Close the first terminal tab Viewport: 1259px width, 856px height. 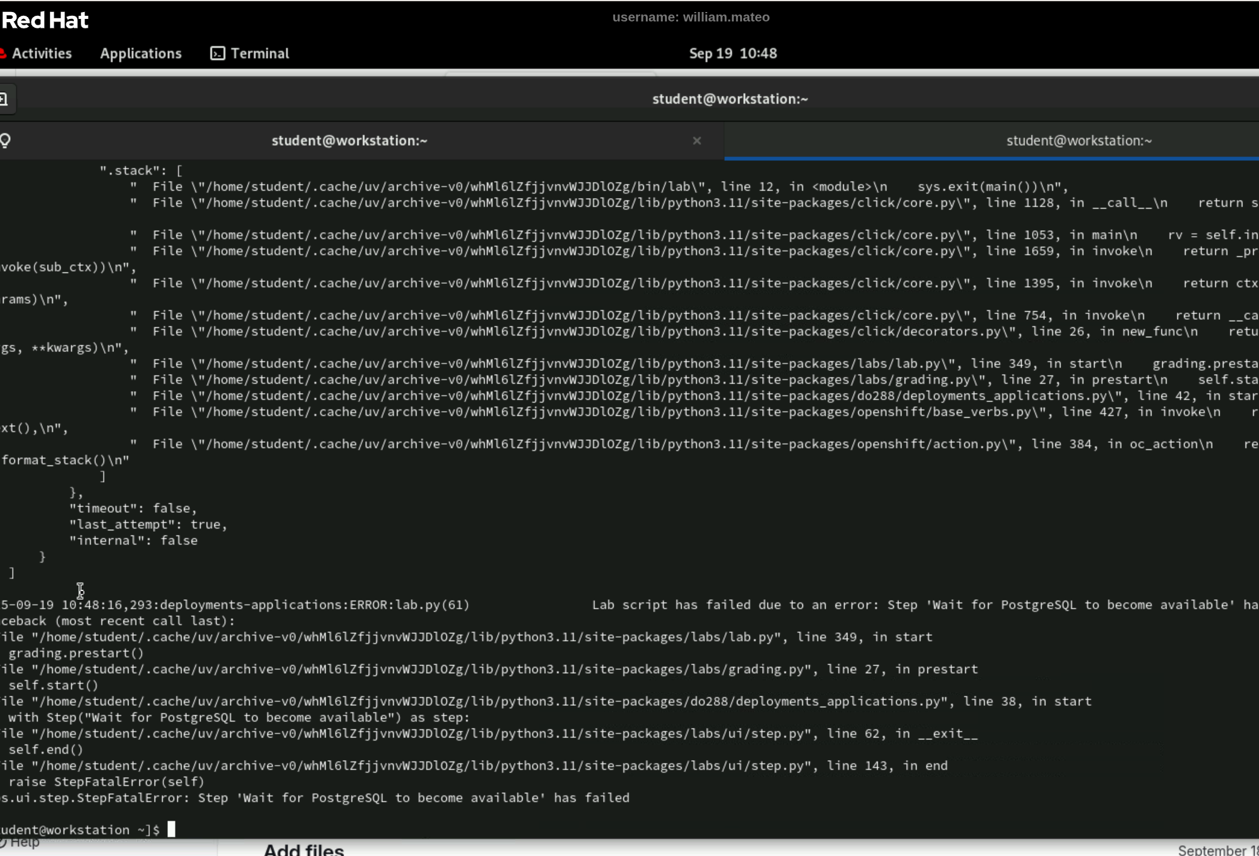[696, 141]
